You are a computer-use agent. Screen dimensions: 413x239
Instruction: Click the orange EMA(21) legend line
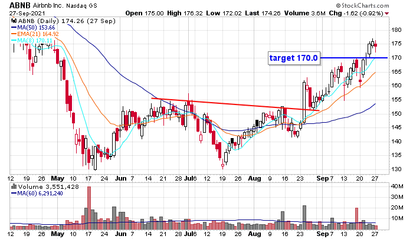[x=14, y=34]
